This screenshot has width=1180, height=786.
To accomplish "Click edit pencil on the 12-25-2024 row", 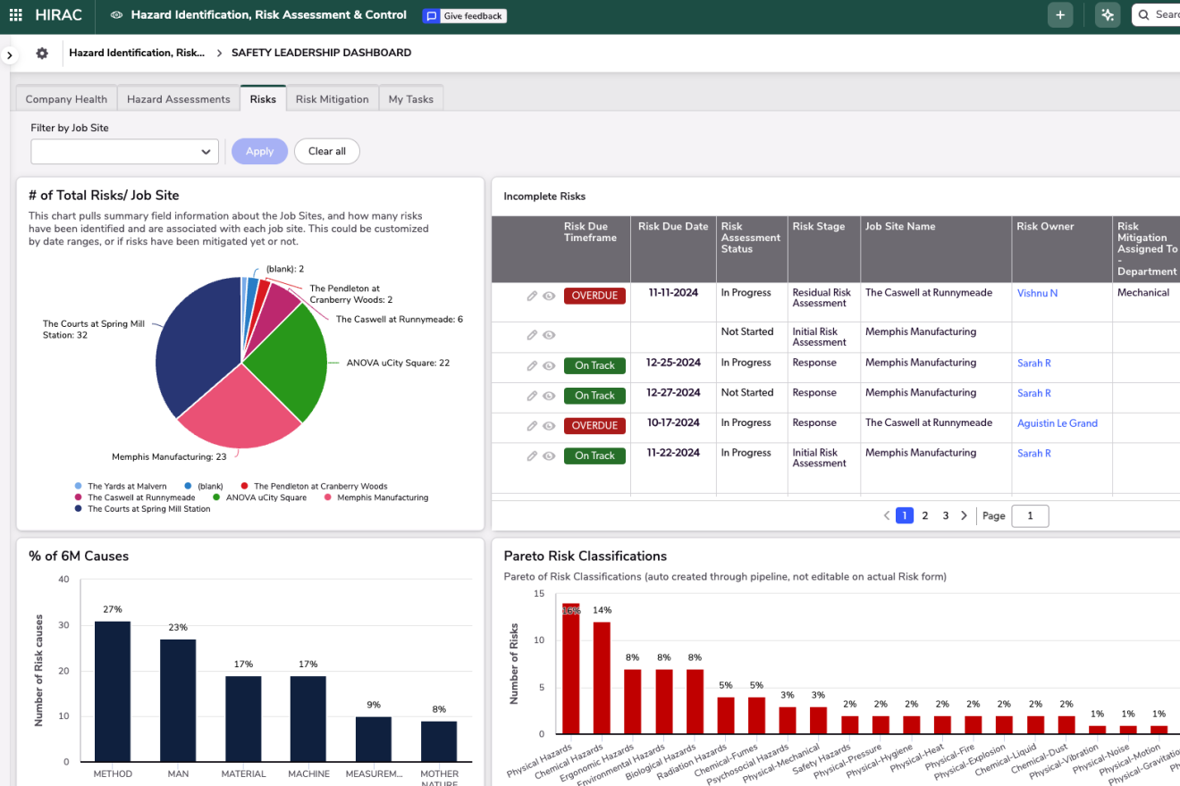I will (532, 365).
